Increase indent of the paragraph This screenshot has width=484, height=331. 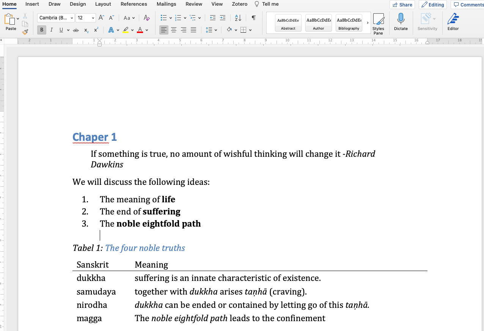(223, 18)
